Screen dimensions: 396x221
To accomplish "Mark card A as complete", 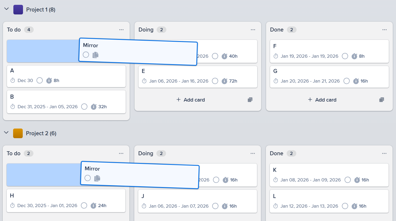I will tap(40, 81).
